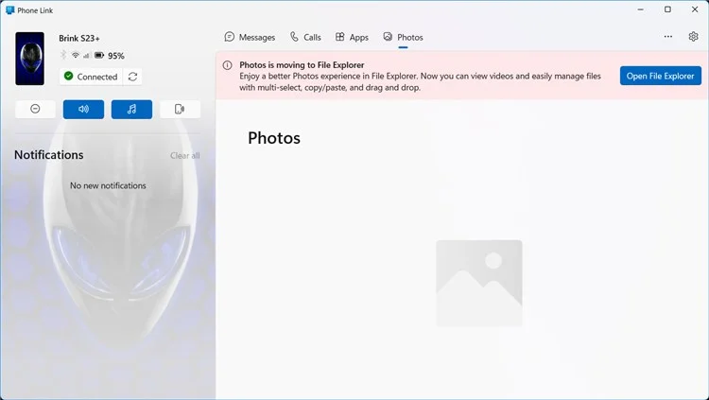Click the info icon in banner
Screen dimensions: 709x400
point(228,65)
